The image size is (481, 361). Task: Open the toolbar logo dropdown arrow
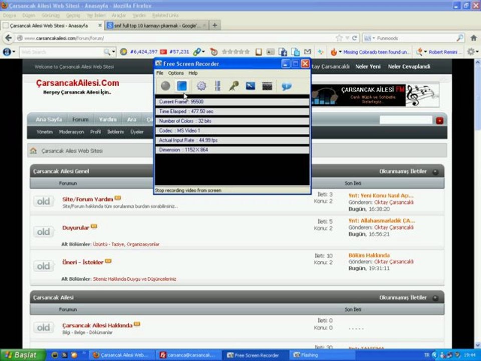tap(14, 52)
